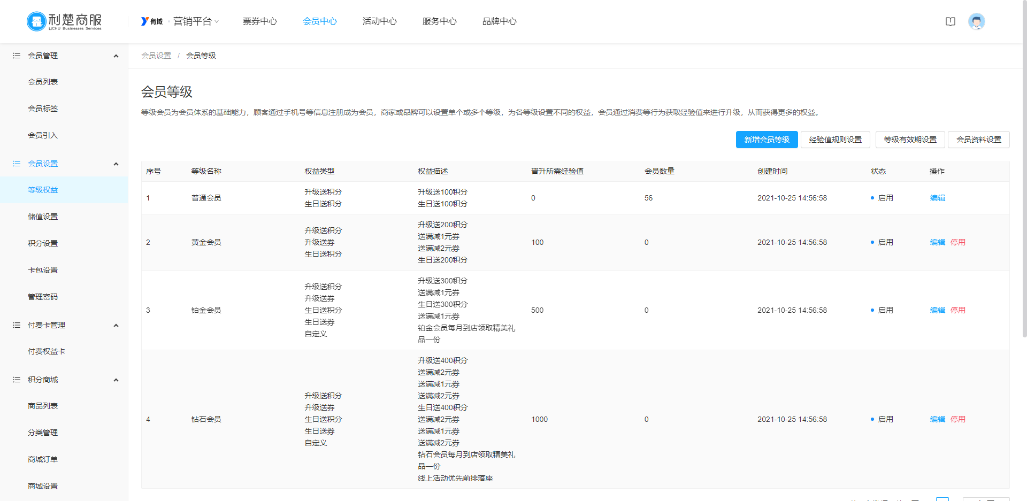
Task: Click the 会员数量 column header
Action: pyautogui.click(x=659, y=171)
